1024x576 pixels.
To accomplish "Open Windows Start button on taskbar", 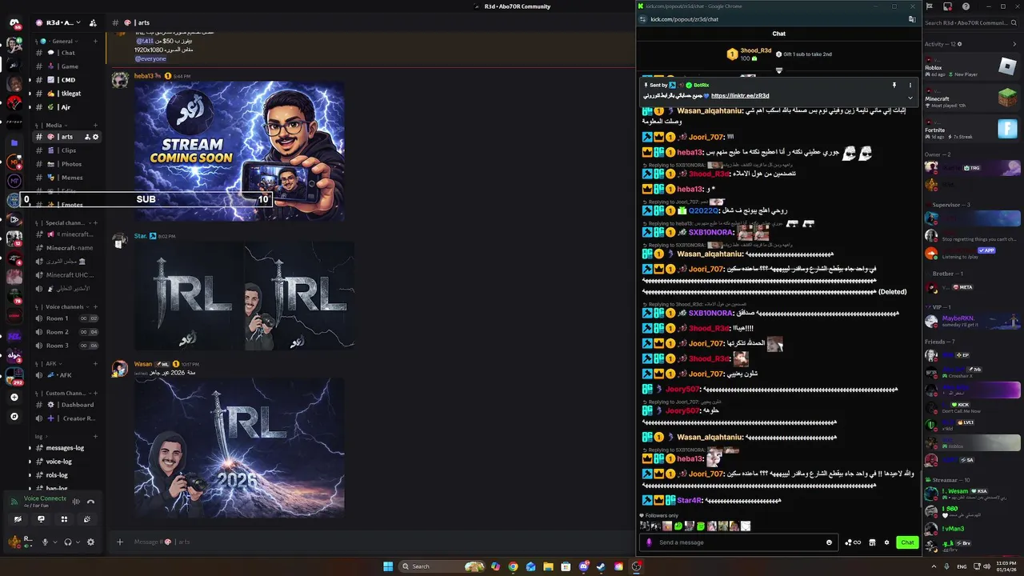I will click(388, 566).
